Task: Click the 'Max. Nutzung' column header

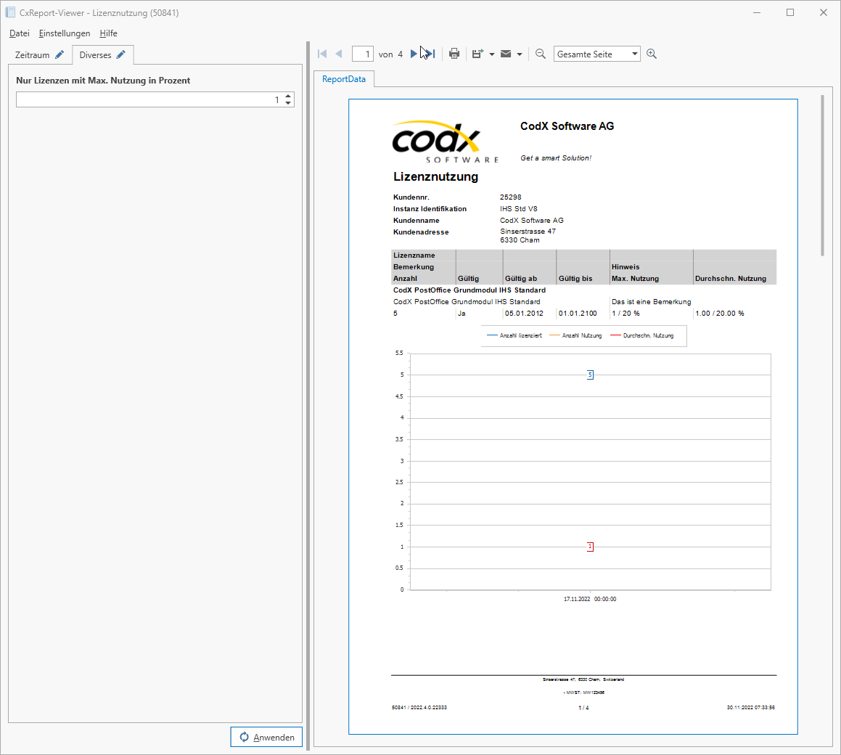Action: point(635,279)
